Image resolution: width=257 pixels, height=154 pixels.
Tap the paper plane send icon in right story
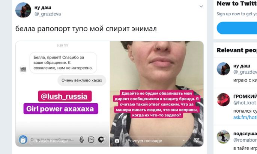tap(197, 140)
